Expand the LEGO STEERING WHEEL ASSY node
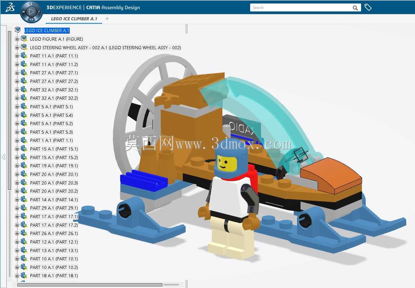This screenshot has width=415, height=288. point(17,48)
